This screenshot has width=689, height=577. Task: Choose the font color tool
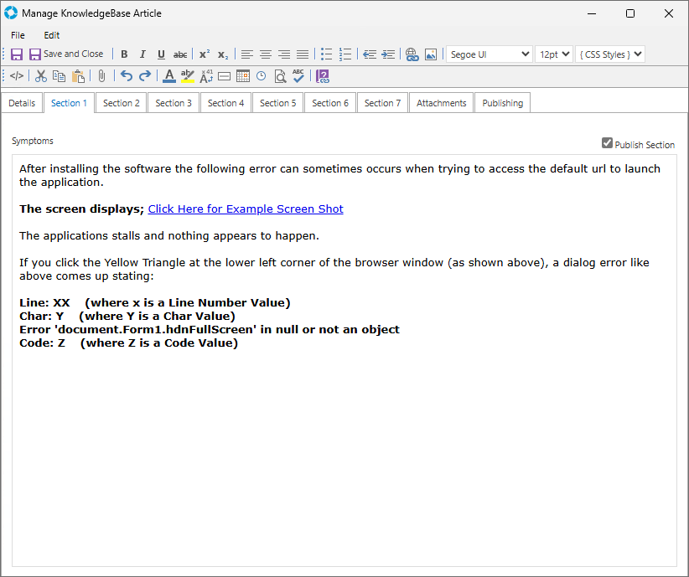tap(169, 76)
